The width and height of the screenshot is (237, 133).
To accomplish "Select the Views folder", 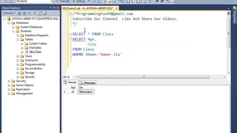I will 29,56.
